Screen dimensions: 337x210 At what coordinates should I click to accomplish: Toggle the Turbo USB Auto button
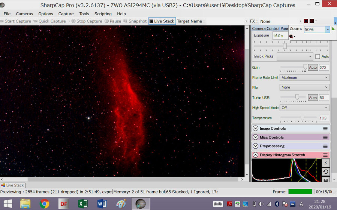click(x=313, y=98)
